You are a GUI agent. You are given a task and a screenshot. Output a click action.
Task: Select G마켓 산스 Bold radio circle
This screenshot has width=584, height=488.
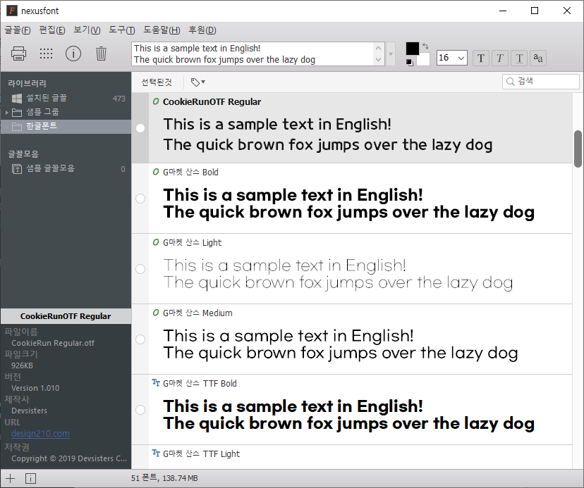(x=140, y=199)
